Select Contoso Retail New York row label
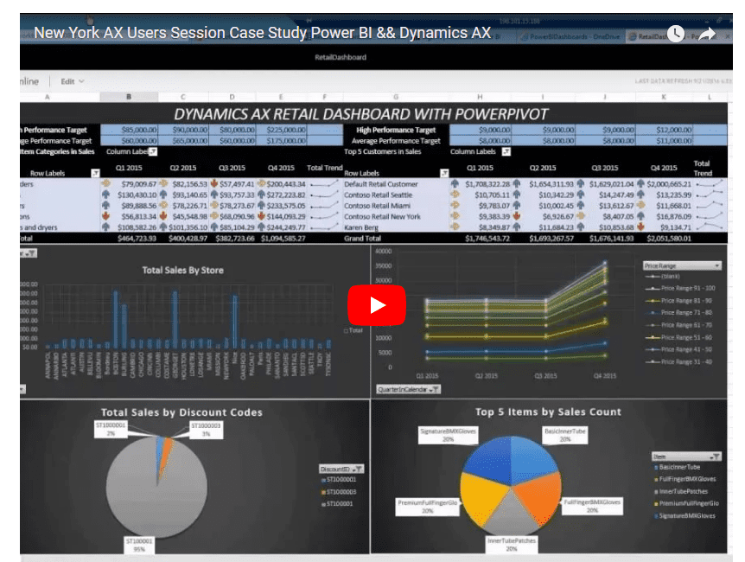 pyautogui.click(x=382, y=217)
